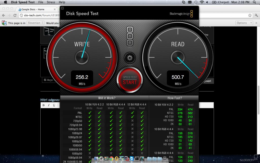Image resolution: width=260 pixels, height=163 pixels.
Task: Open the Disk Speed Test application menu
Action: [x=23, y=2]
